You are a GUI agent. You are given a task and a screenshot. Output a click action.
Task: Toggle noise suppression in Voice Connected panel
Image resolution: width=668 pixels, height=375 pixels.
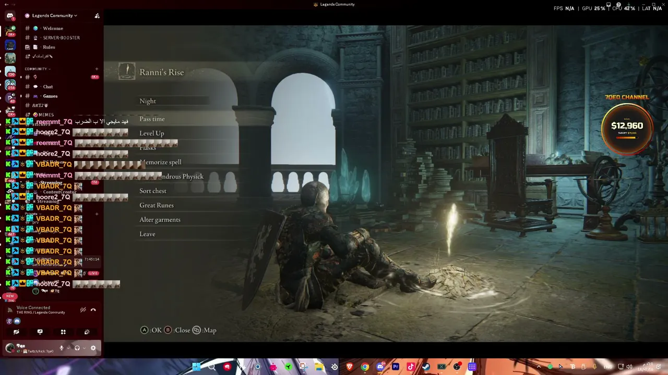click(x=82, y=310)
